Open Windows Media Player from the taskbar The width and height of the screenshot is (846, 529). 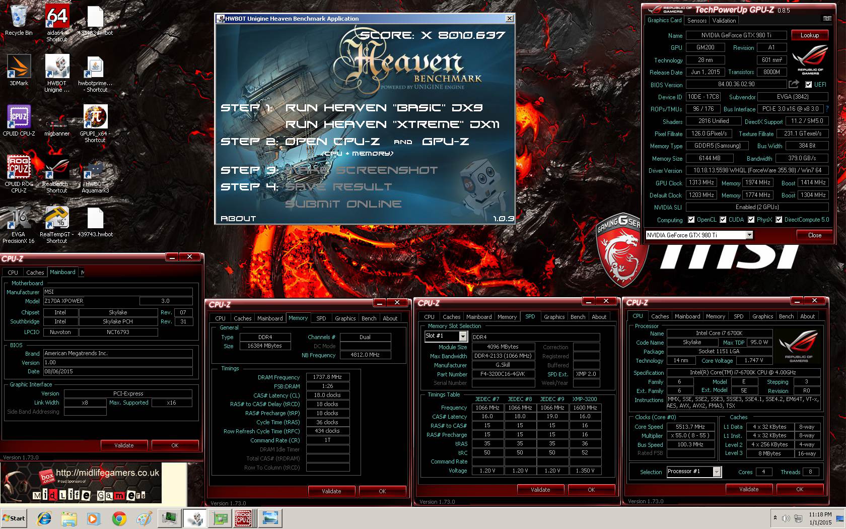point(93,518)
